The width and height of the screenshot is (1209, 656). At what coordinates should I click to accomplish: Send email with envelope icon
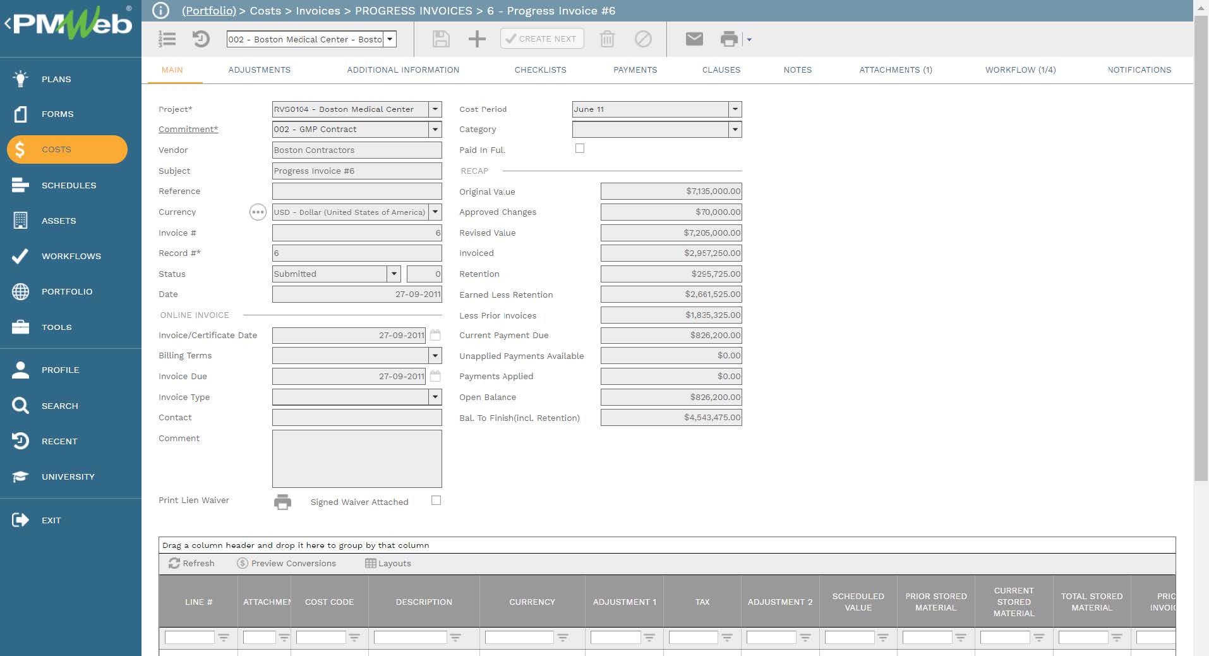[x=694, y=39]
